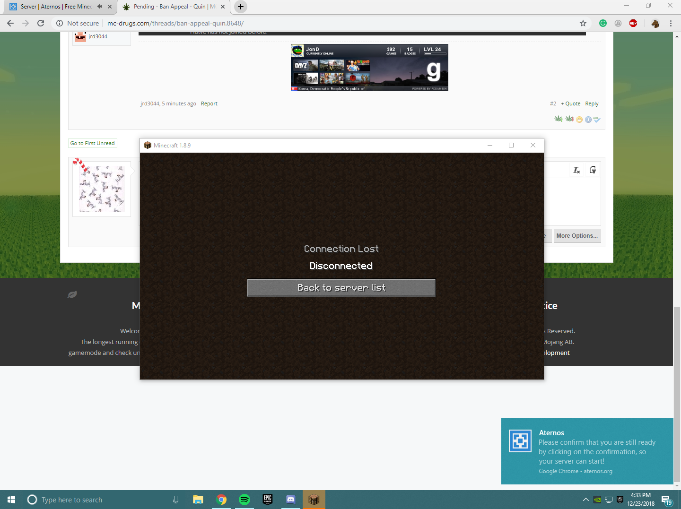Switch to Chrome on the taskbar
The width and height of the screenshot is (681, 509).
tap(221, 500)
